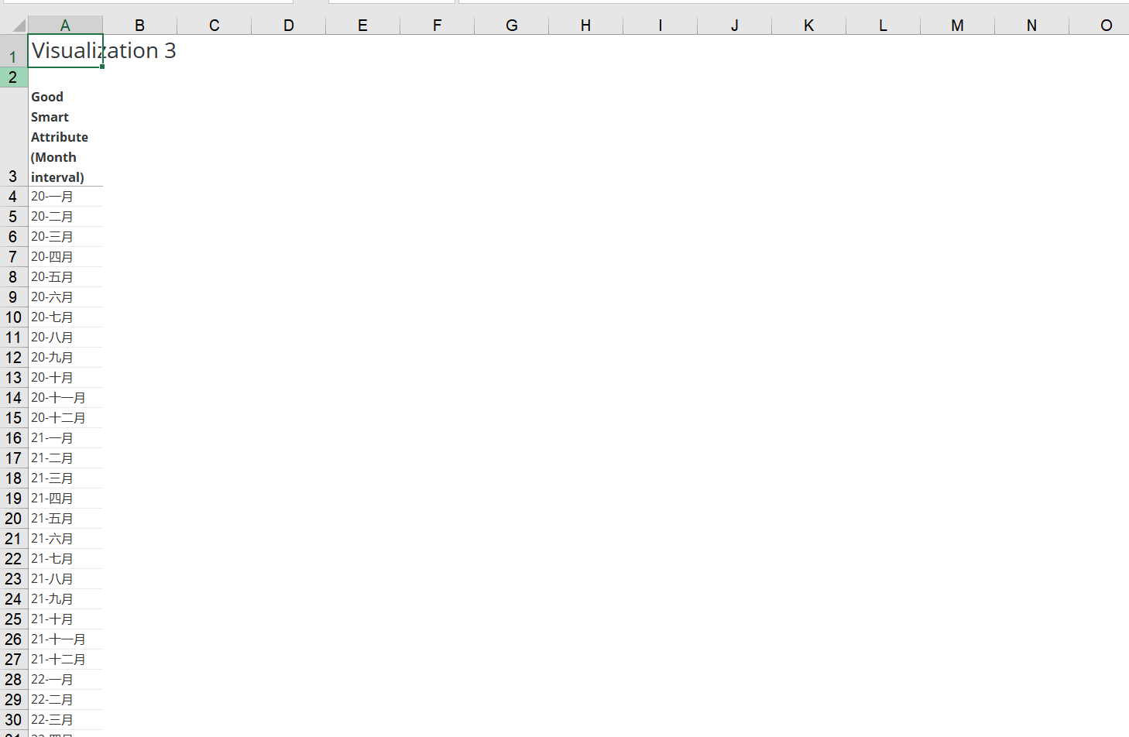Click the 20-十二月 cell
The width and height of the screenshot is (1129, 737).
pyautogui.click(x=65, y=418)
